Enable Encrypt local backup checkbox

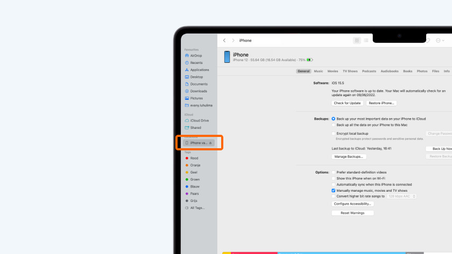click(x=333, y=134)
